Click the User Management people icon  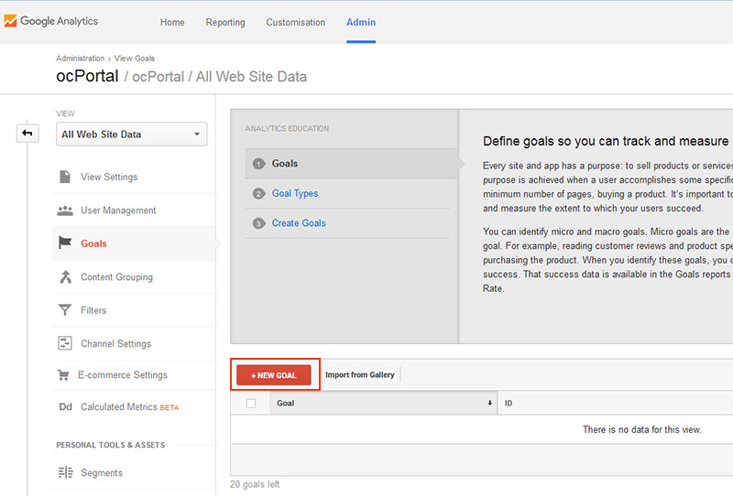click(65, 210)
